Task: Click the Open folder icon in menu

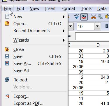Action: tap(7, 23)
